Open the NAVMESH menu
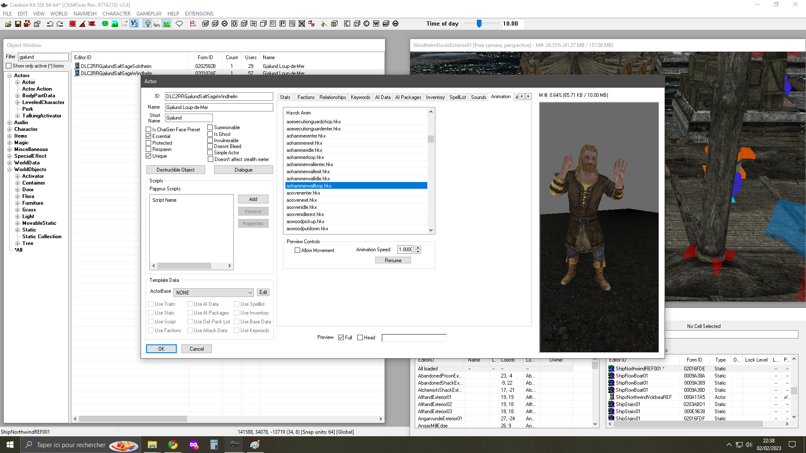 click(85, 14)
